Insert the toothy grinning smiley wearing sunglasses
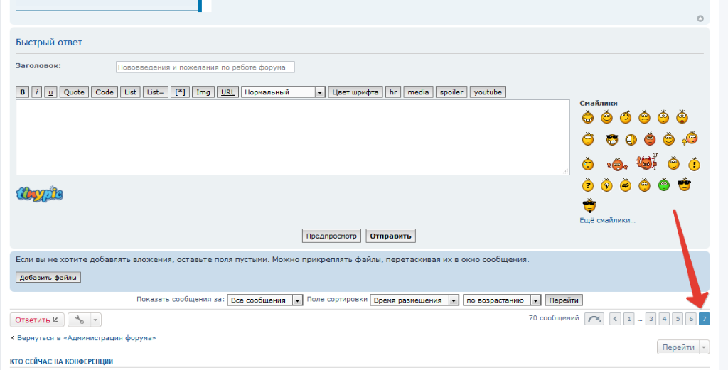The height and width of the screenshot is (370, 728). [612, 139]
